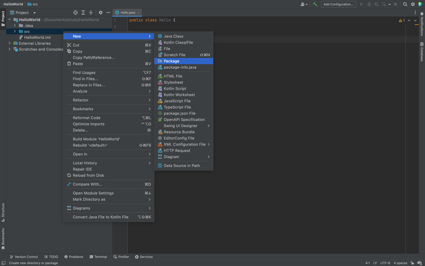
Task: Open the Terminal tool window button
Action: 98,257
